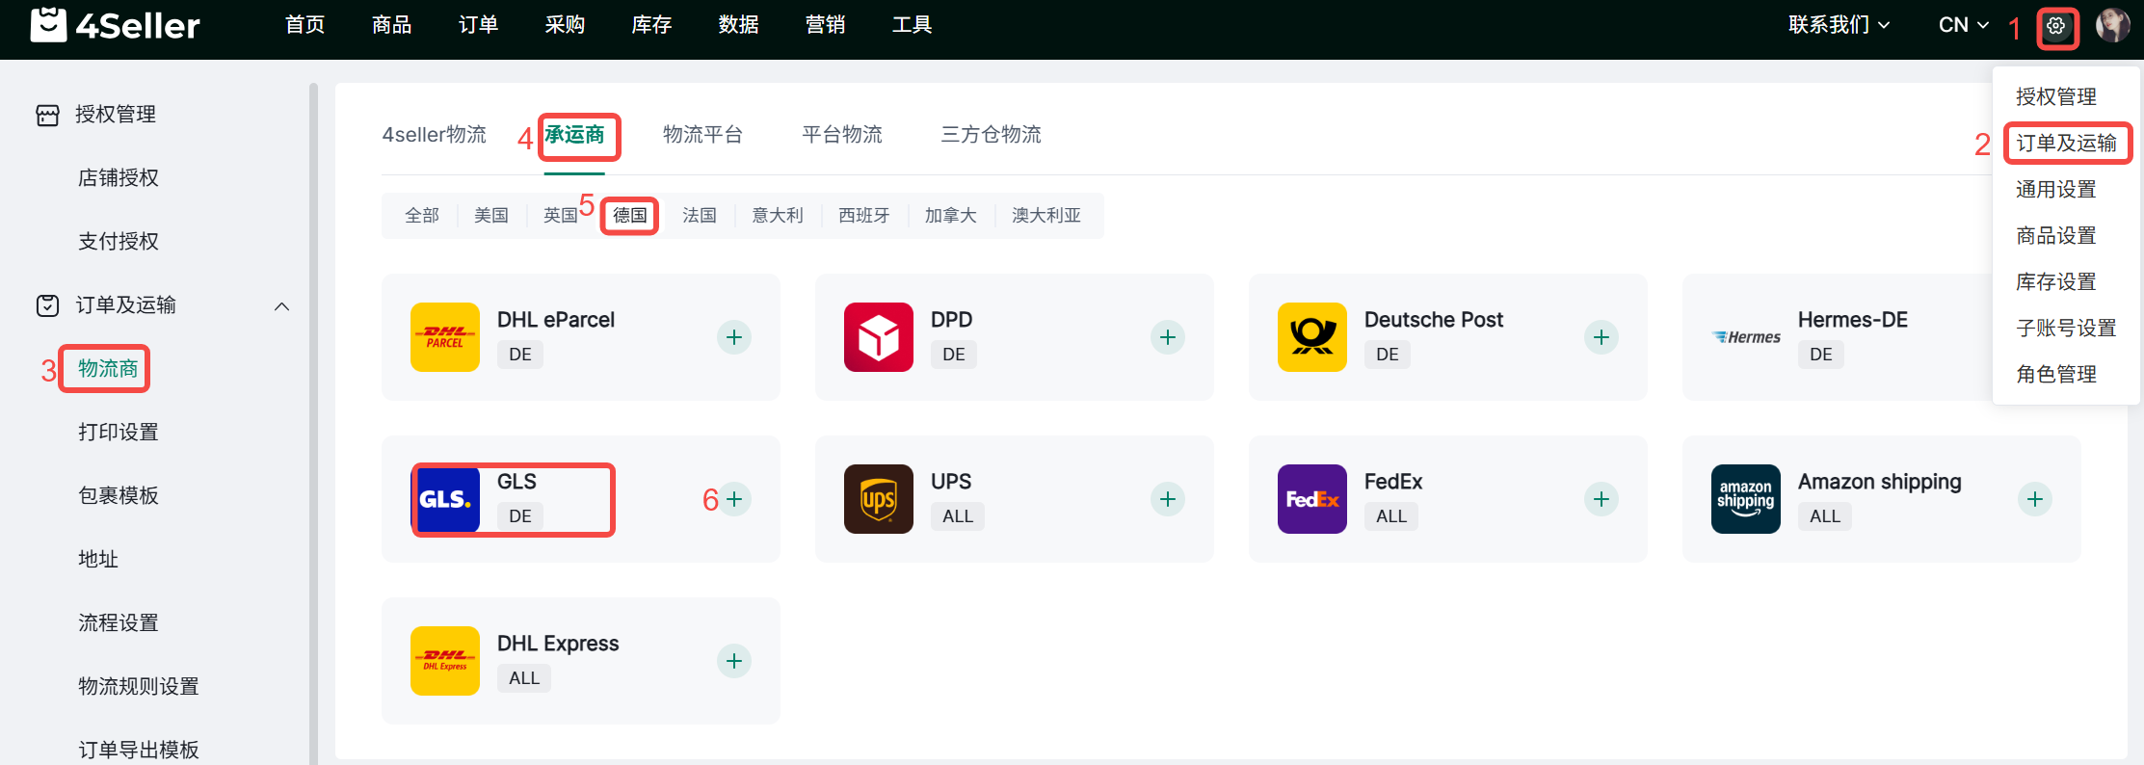Go to 店铺授权 in the sidebar
The image size is (2144, 765).
[x=119, y=178]
